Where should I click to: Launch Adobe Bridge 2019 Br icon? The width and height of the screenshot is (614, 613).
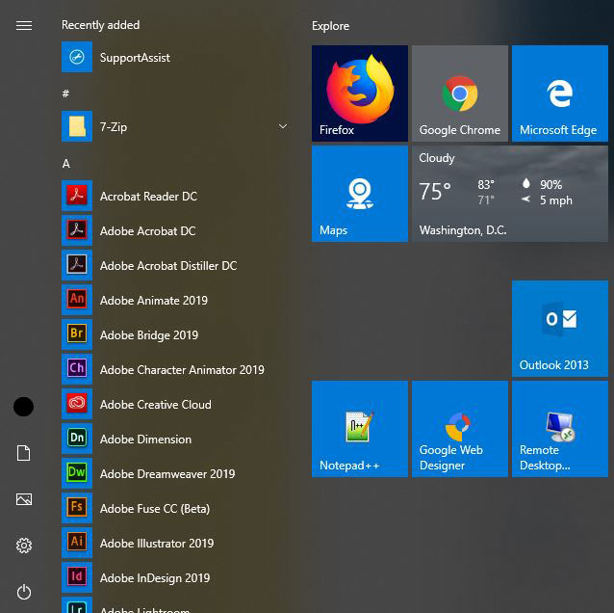coord(77,334)
